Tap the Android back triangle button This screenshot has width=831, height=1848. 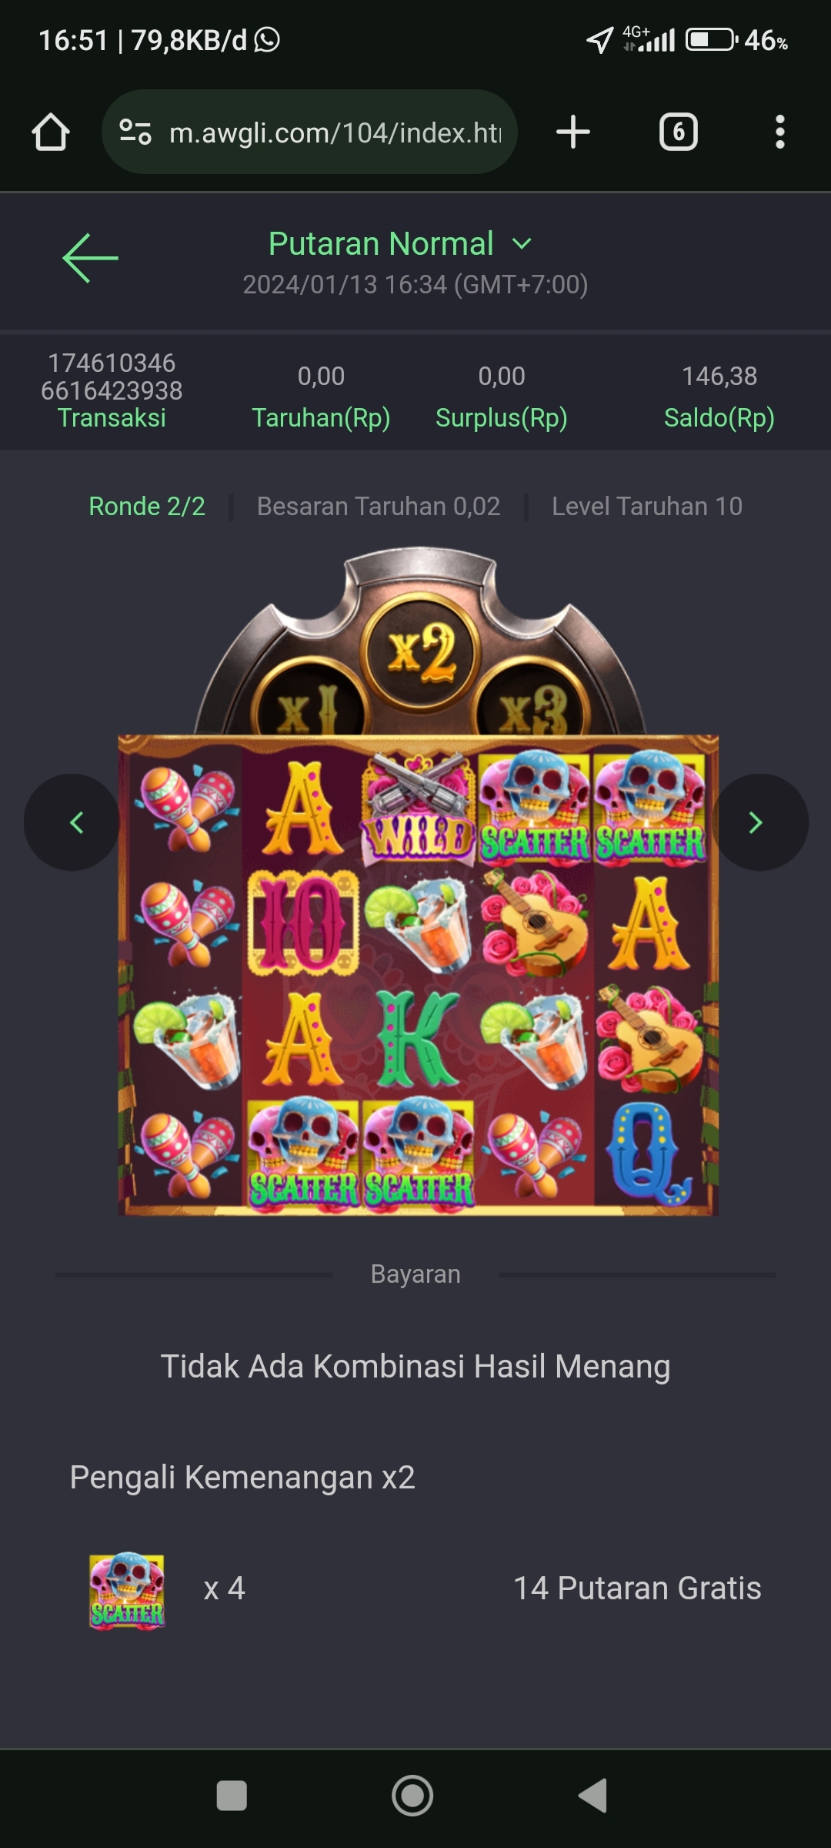(x=593, y=1795)
